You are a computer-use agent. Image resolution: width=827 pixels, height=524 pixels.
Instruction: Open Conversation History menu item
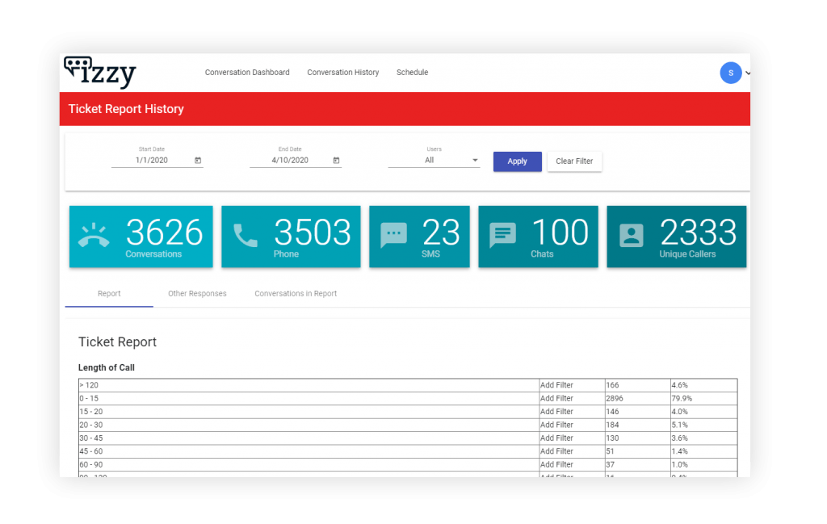pyautogui.click(x=342, y=73)
